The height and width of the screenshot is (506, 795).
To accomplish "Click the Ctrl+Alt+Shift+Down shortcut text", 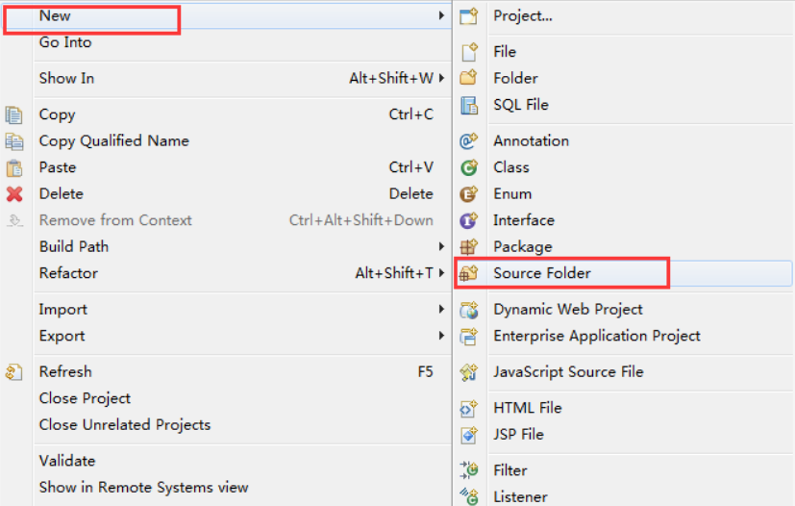I will pos(361,220).
